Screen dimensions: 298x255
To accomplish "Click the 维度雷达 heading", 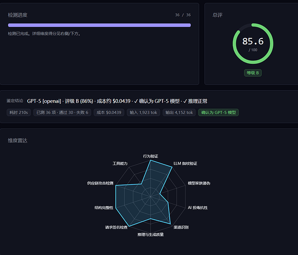I will pyautogui.click(x=17, y=141).
